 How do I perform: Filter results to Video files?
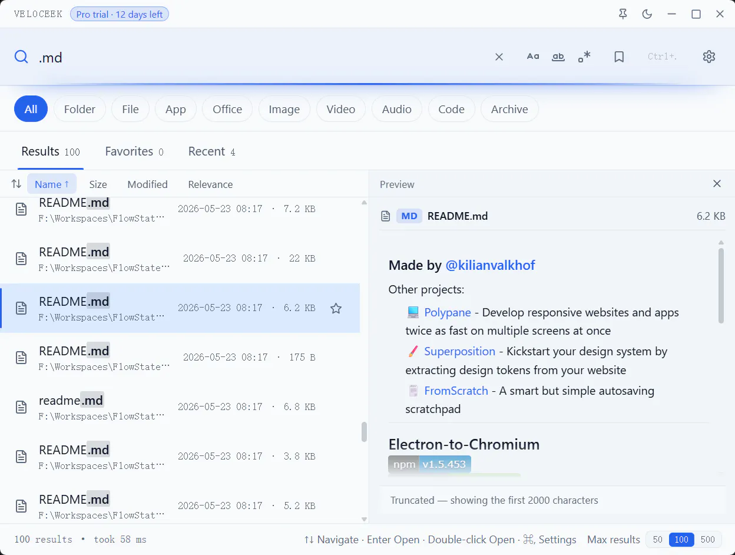click(x=341, y=109)
